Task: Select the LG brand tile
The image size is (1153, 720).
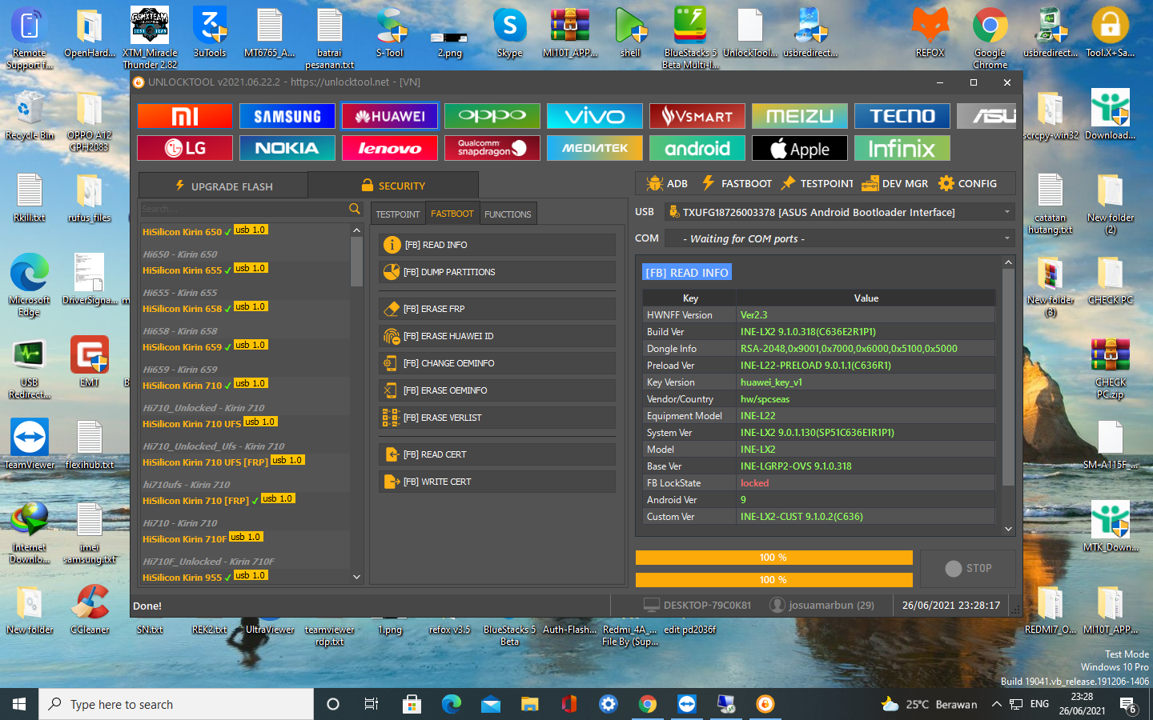Action: click(185, 148)
